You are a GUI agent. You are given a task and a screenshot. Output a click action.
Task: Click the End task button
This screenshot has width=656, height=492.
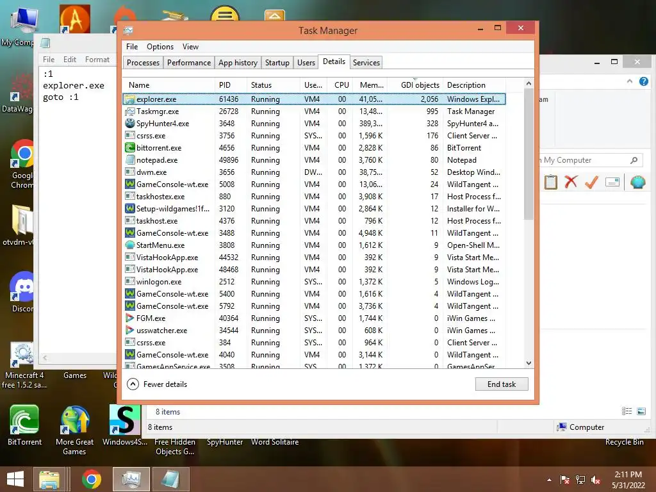click(x=502, y=384)
